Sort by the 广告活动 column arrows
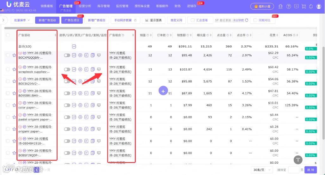325x175 pixels. [55, 35]
